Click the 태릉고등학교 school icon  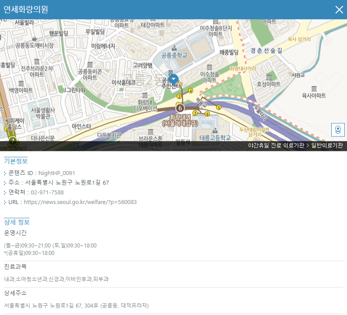(x=215, y=130)
